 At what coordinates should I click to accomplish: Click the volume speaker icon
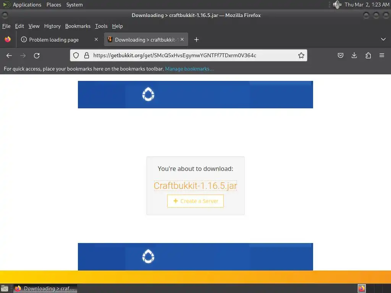pyautogui.click(x=337, y=5)
